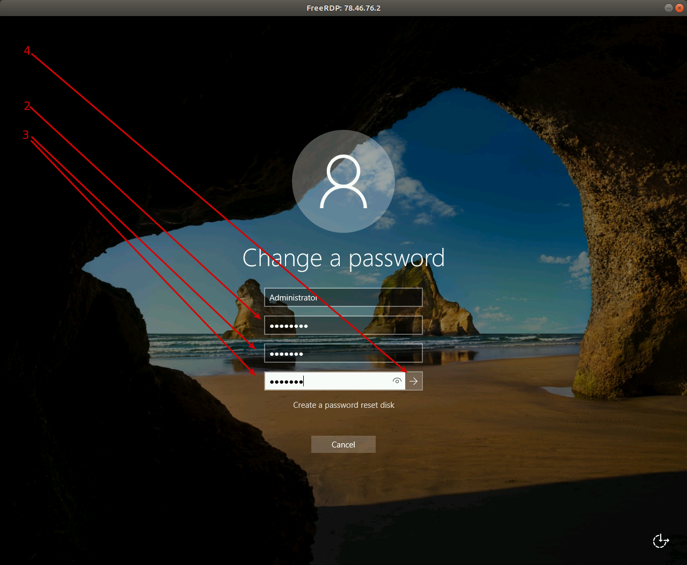687x565 pixels.
Task: Click the FreeRDP: 78.46.76.2 title bar
Action: coord(343,8)
